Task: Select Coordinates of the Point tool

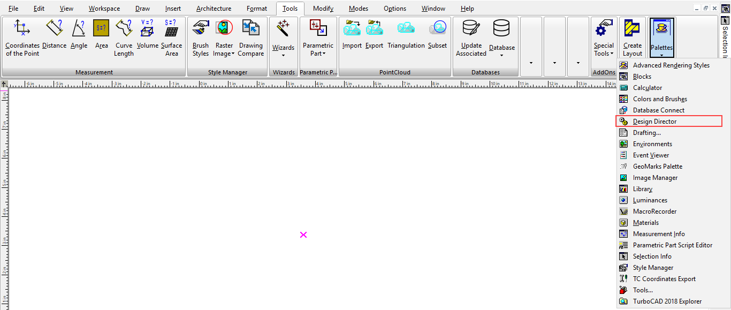Action: click(x=22, y=38)
